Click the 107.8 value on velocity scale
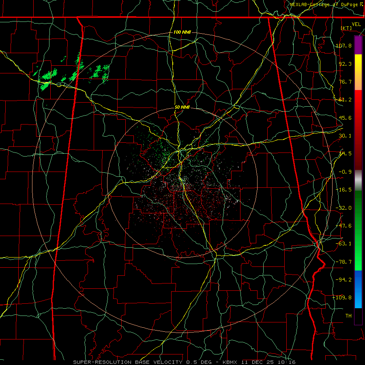 pyautogui.click(x=344, y=46)
